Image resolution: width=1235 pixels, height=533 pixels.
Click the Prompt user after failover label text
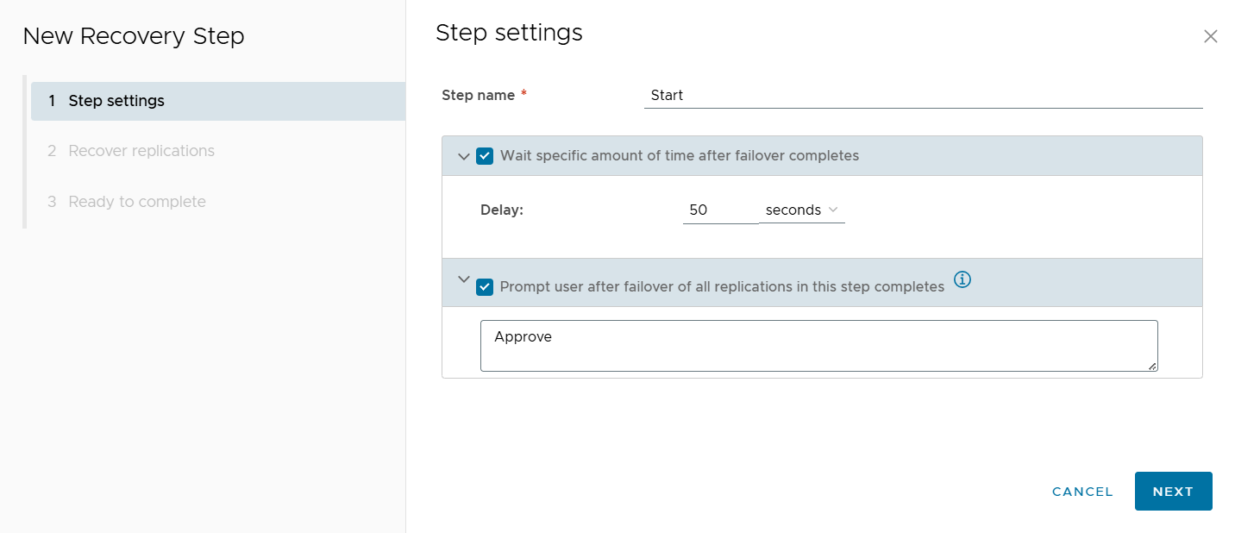[721, 287]
